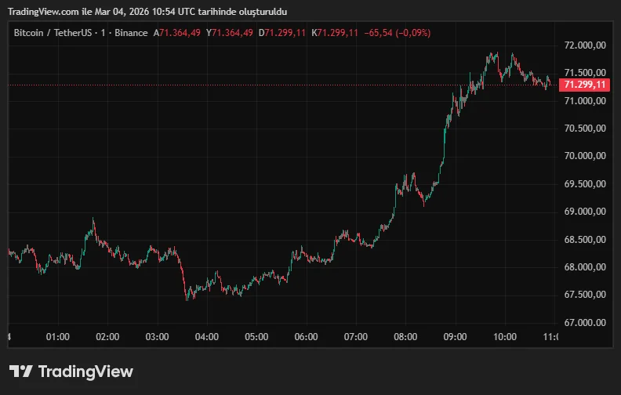Select the 07:00 time axis marker
The height and width of the screenshot is (395, 621).
356,337
